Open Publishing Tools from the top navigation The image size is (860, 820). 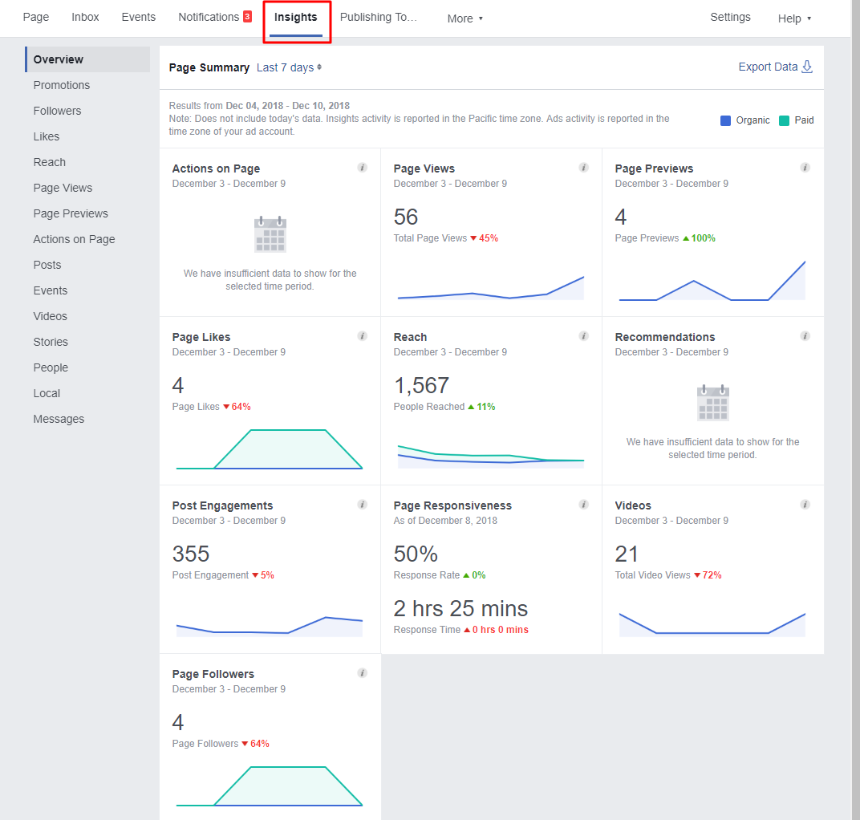click(x=379, y=16)
